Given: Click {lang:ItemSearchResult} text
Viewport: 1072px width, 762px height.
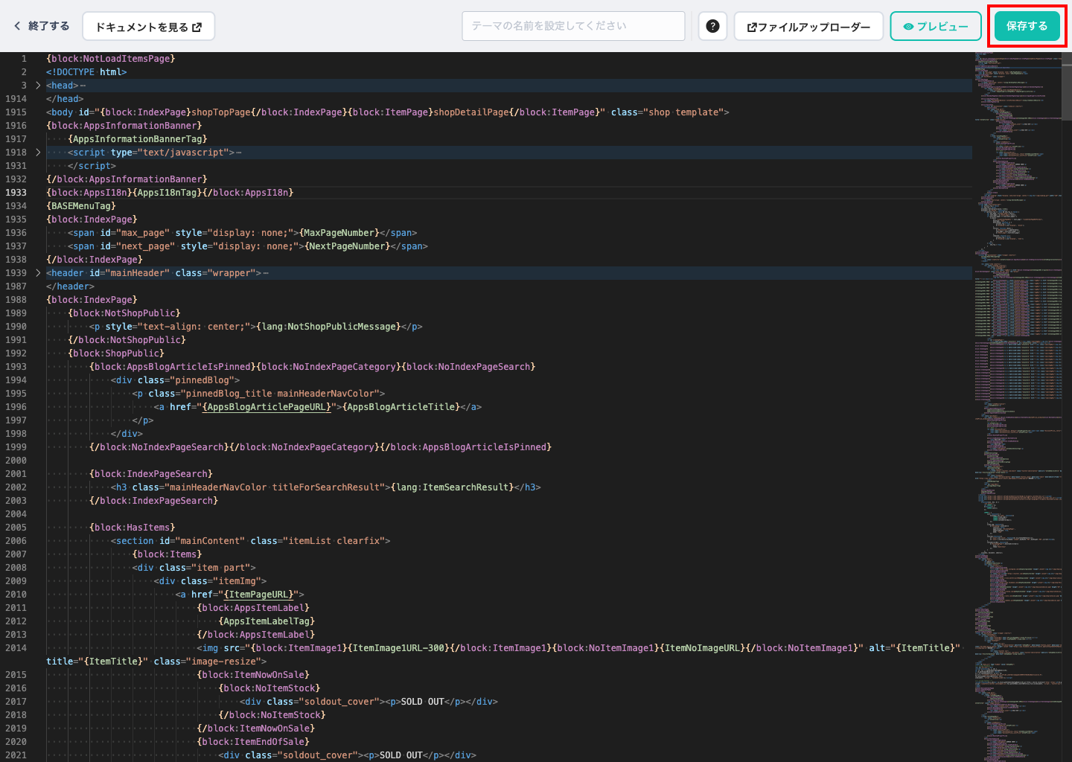Looking at the screenshot, I should [x=453, y=487].
